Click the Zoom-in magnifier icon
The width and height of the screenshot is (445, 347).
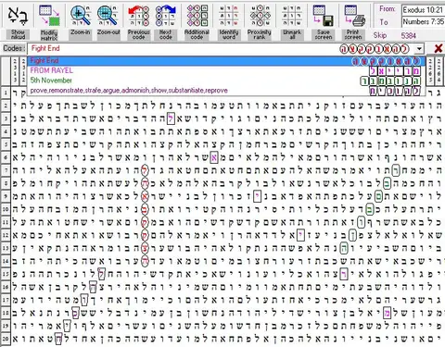pyautogui.click(x=80, y=16)
